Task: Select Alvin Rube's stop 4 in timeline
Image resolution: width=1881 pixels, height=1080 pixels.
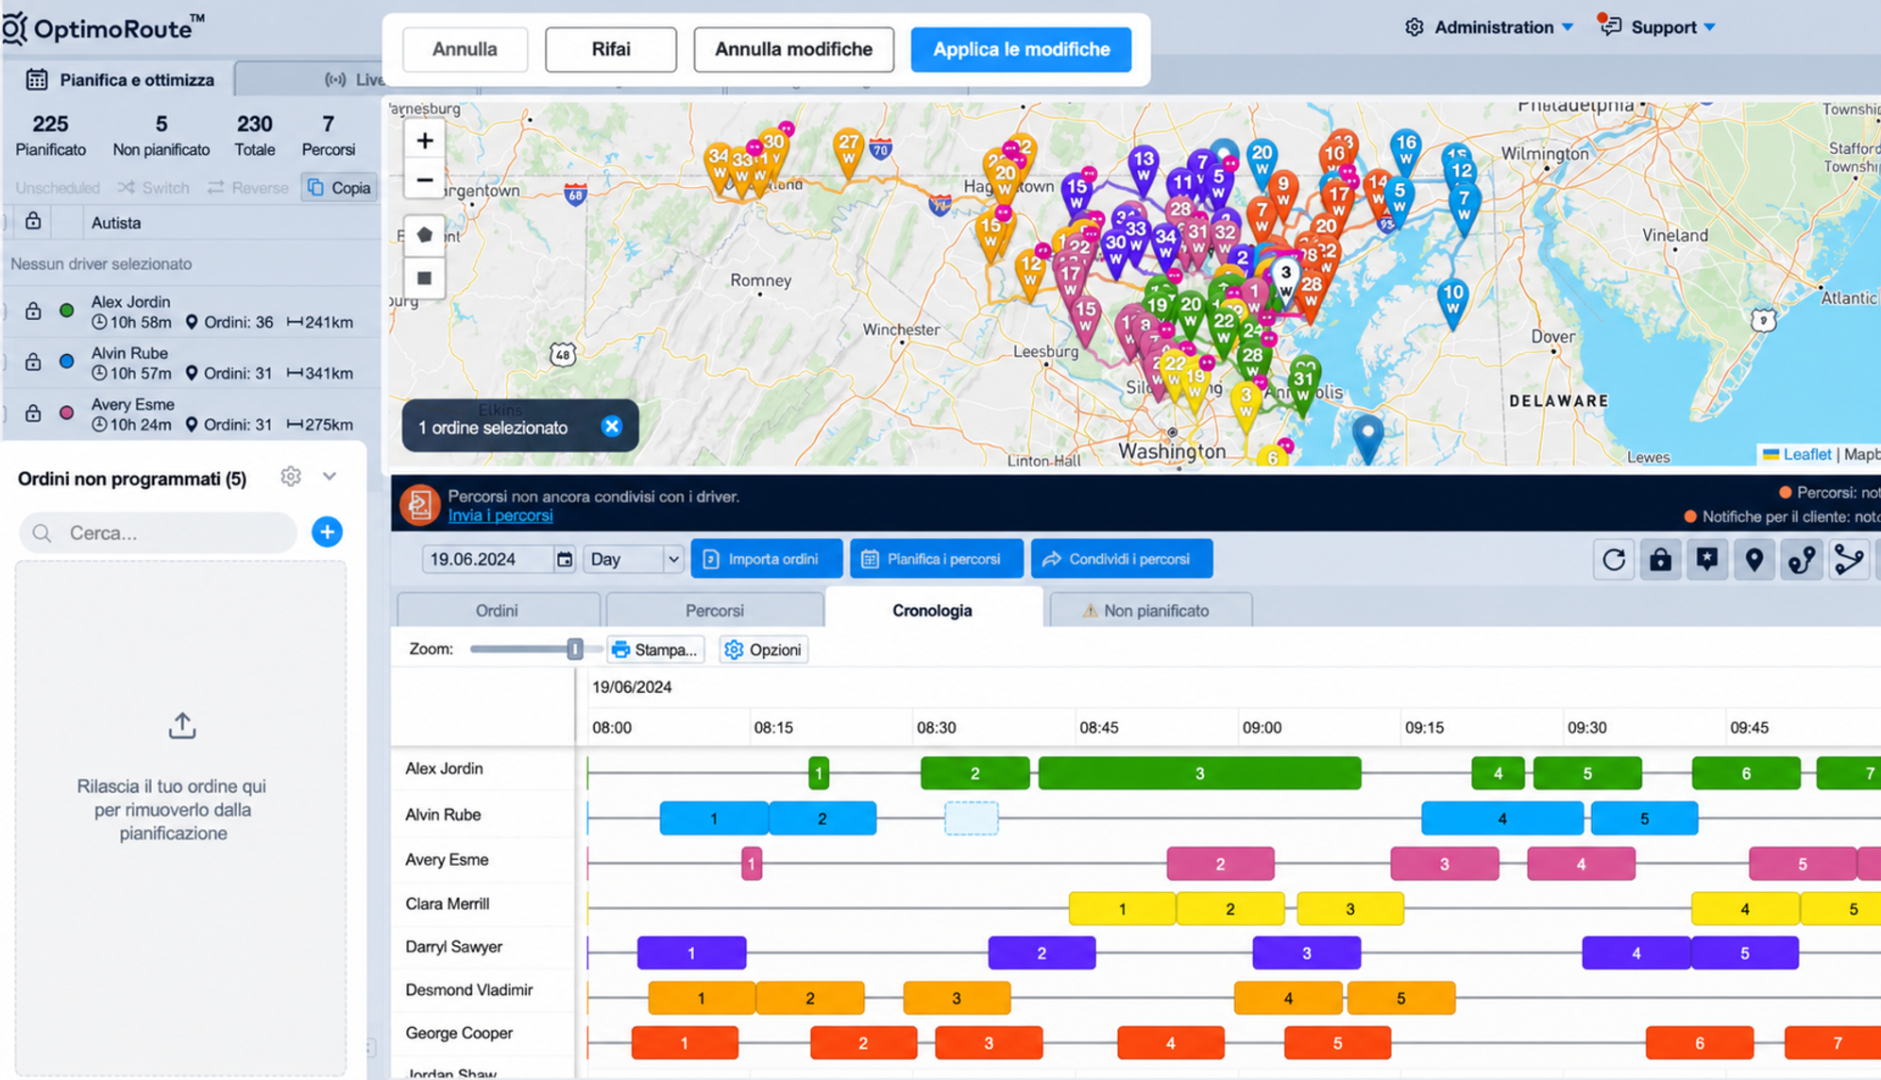Action: point(1502,818)
